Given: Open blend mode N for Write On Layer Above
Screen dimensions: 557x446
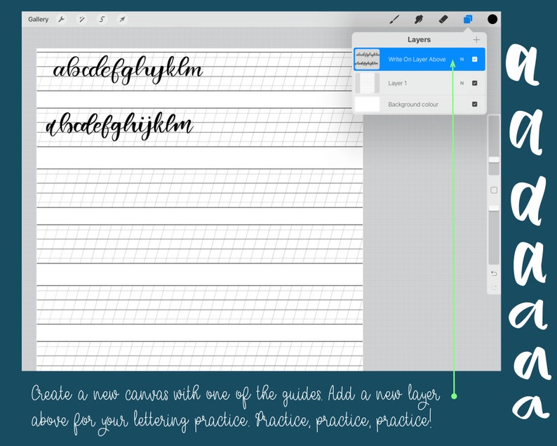Looking at the screenshot, I should point(462,60).
